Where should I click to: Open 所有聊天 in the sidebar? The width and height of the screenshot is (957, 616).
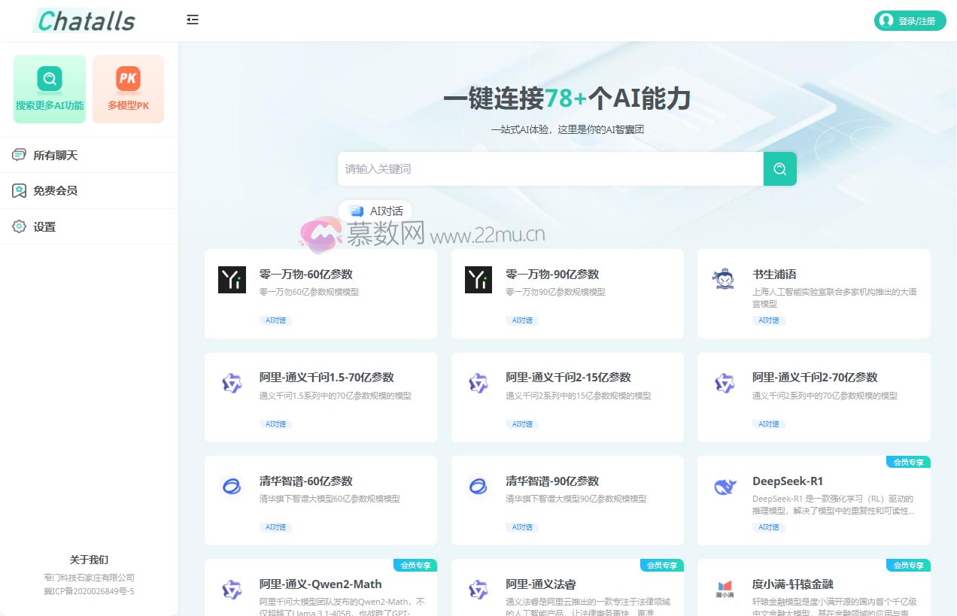(55, 155)
